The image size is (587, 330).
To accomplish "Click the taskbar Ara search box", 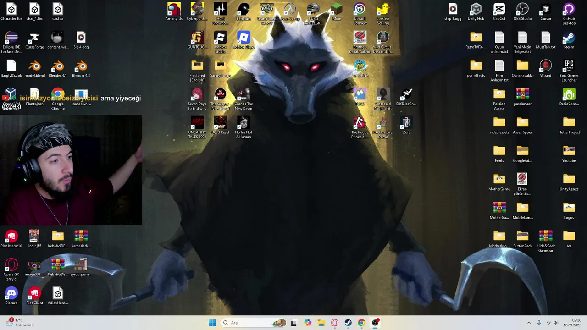I will tap(254, 323).
